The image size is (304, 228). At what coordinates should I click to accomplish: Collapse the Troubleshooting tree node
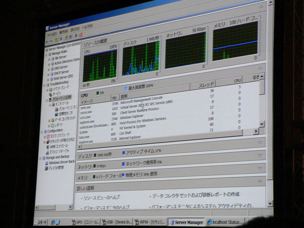click(x=44, y=85)
